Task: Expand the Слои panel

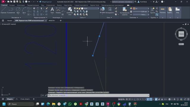Action: pyautogui.click(x=83, y=18)
